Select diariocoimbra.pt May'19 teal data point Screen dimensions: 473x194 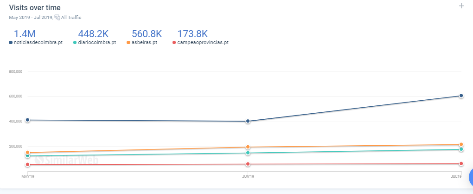point(28,156)
